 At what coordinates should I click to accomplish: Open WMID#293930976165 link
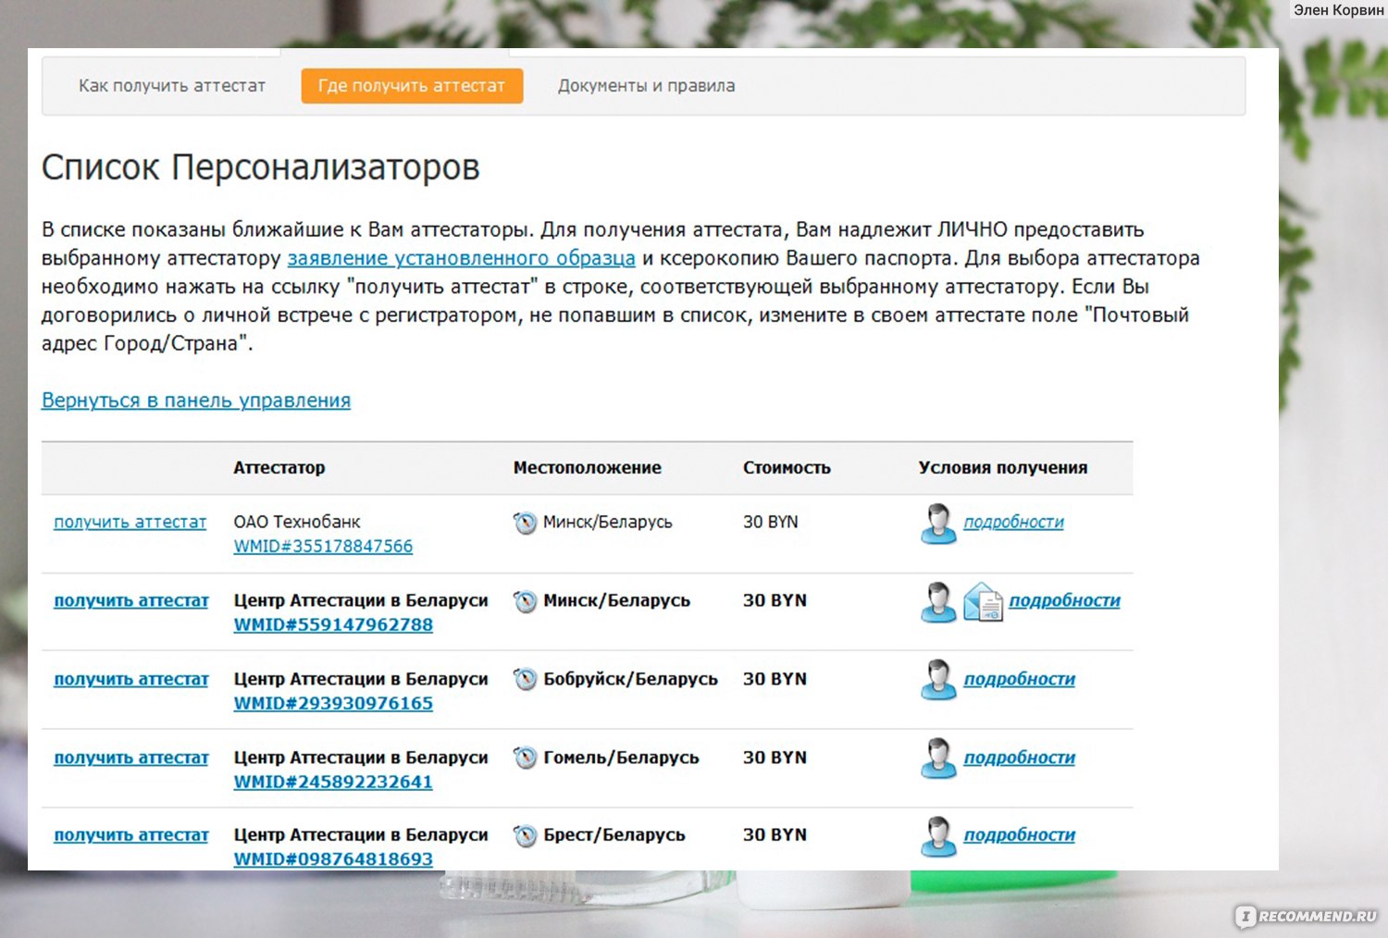pos(333,703)
